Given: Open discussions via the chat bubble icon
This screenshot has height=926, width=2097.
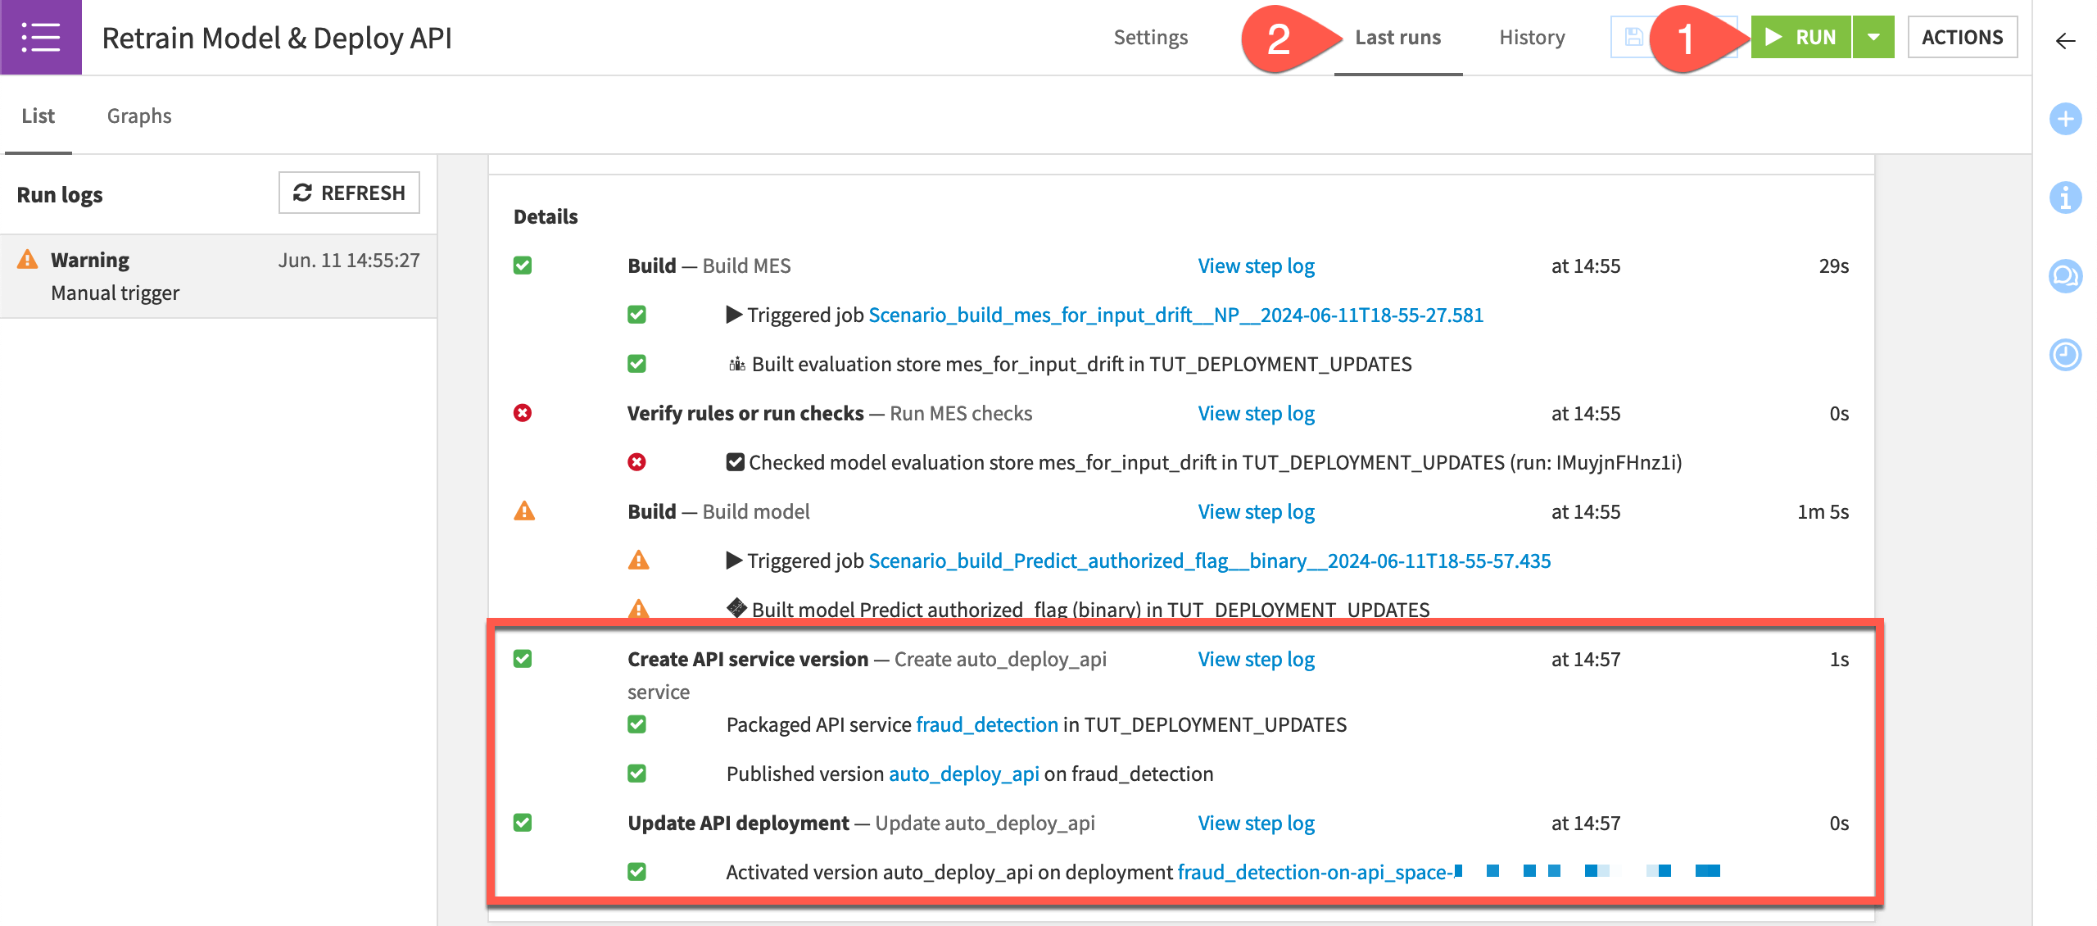Looking at the screenshot, I should pos(2065,277).
